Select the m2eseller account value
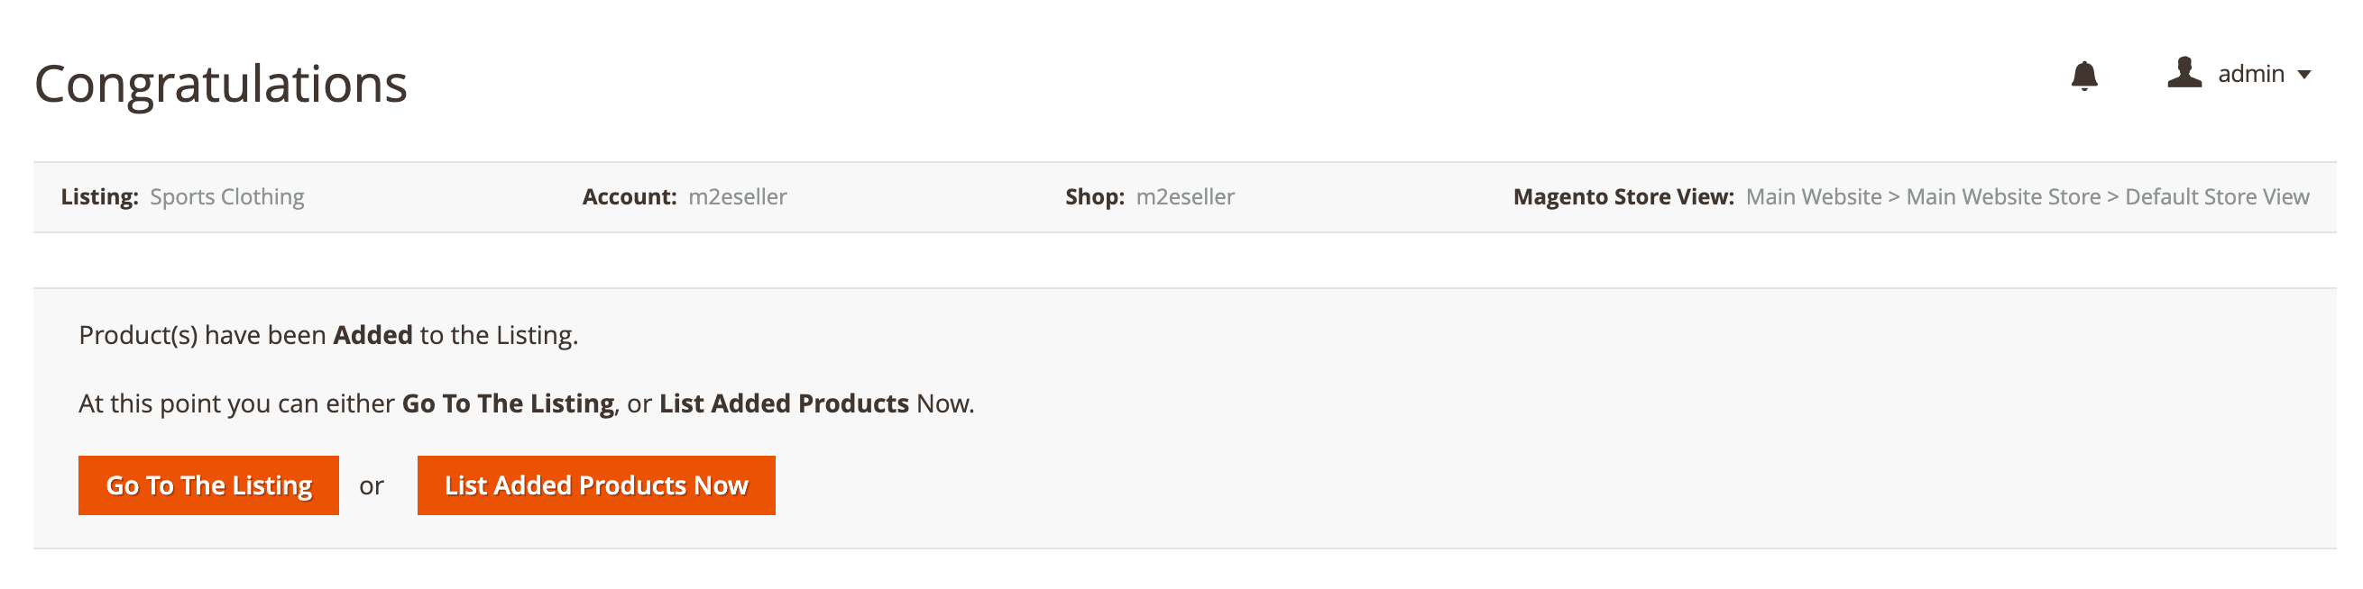 pyautogui.click(x=738, y=197)
